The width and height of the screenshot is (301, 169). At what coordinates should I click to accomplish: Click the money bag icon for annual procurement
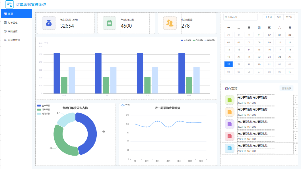pos(49,23)
